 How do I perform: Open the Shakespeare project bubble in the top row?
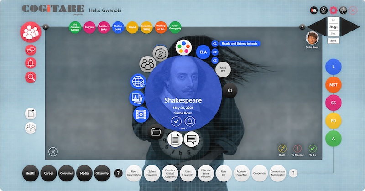118,27
